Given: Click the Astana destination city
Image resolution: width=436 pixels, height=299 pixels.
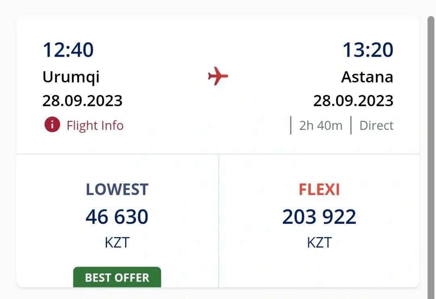Looking at the screenshot, I should coord(367,77).
